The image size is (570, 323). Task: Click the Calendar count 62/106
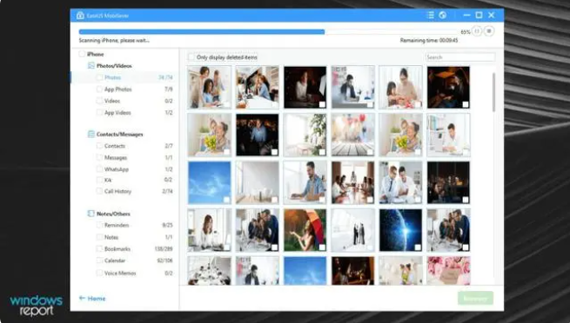[x=164, y=260]
